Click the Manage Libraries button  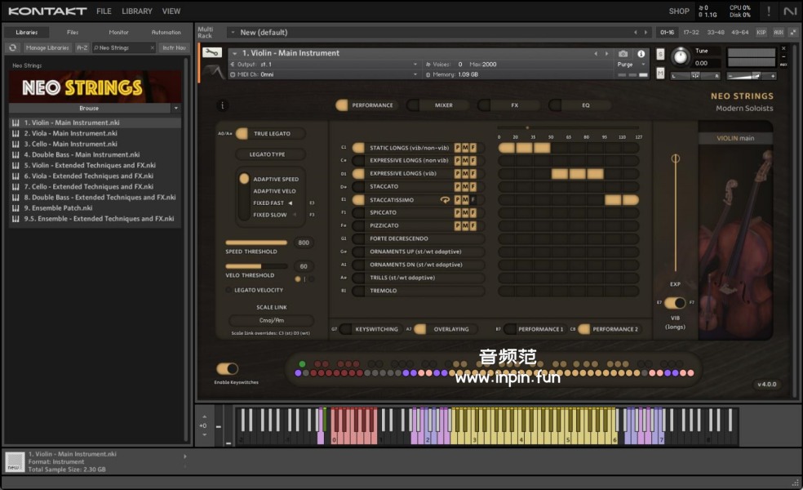click(x=47, y=48)
